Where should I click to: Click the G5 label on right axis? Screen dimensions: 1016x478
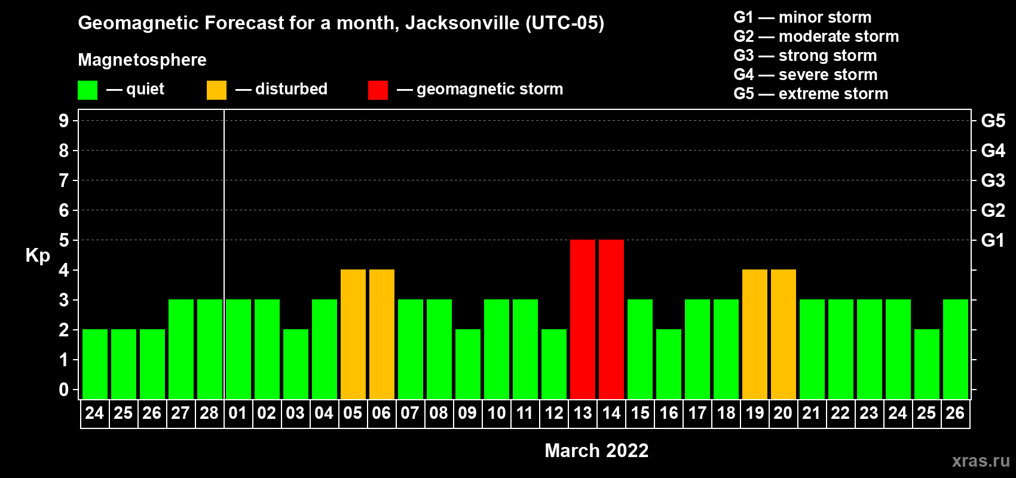993,121
